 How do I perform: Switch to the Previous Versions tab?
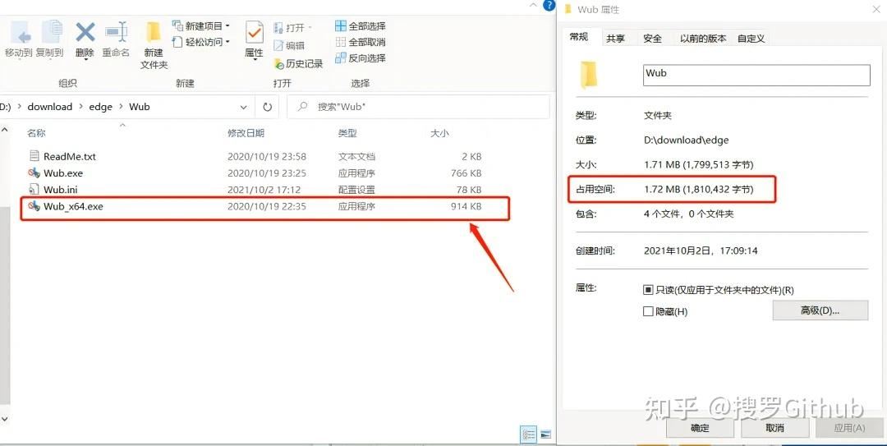702,39
